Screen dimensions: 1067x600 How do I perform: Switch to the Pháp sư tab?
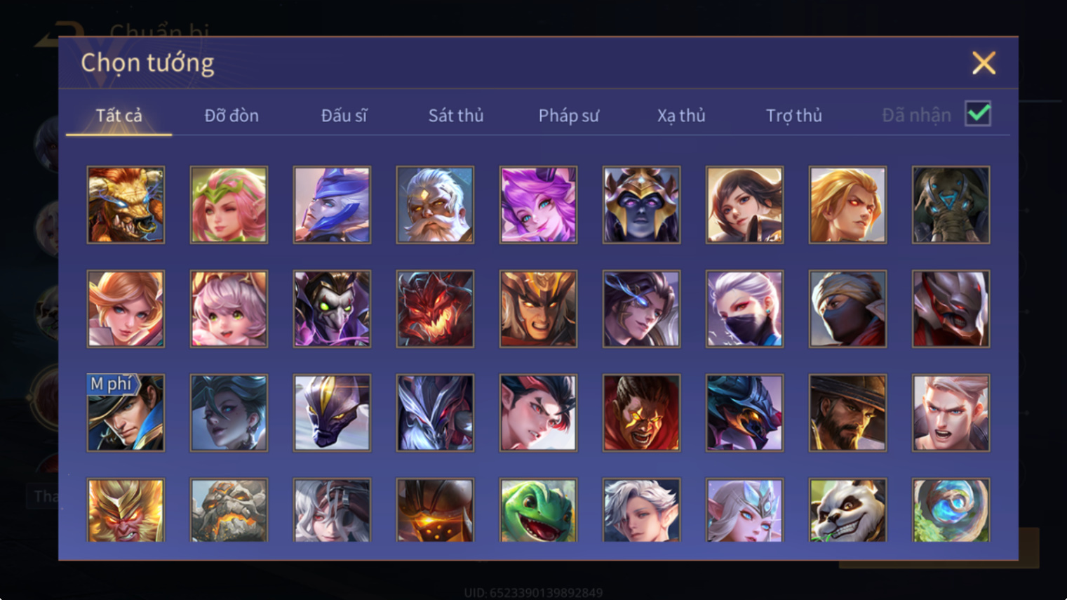pyautogui.click(x=569, y=115)
